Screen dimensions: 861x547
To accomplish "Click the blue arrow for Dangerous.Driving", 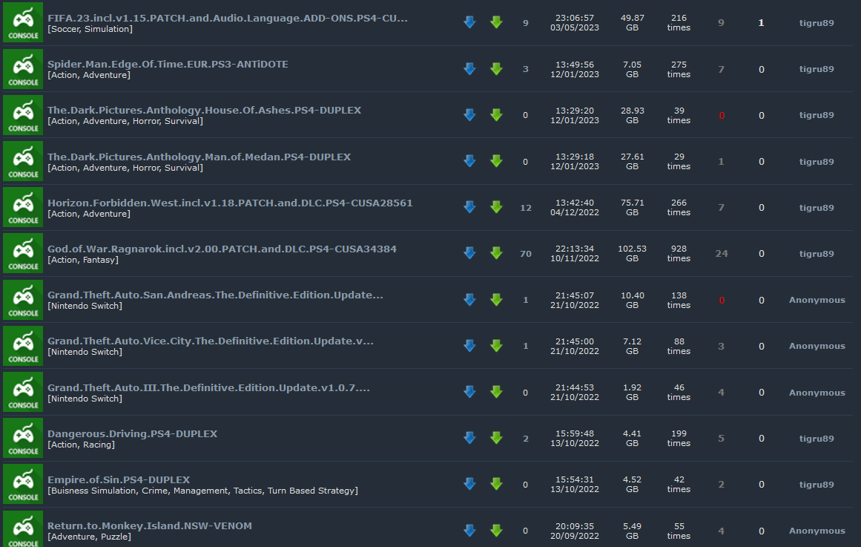I will coord(469,438).
